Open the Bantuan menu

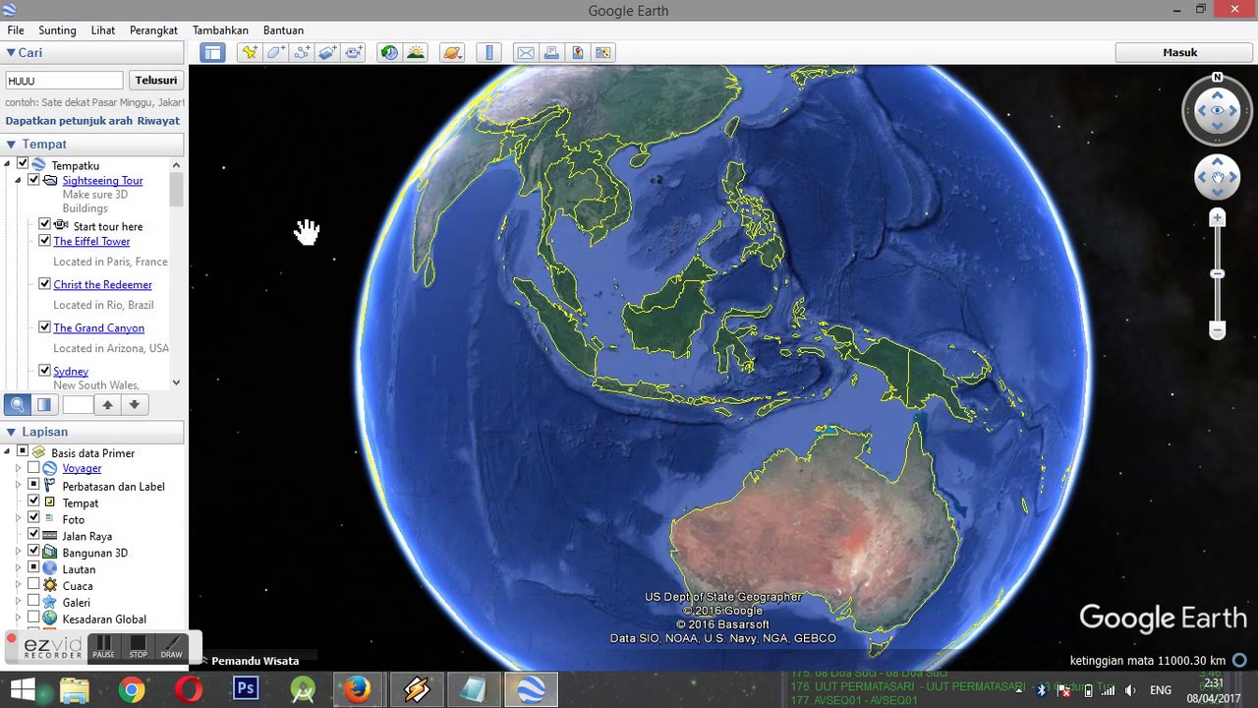[x=283, y=30]
